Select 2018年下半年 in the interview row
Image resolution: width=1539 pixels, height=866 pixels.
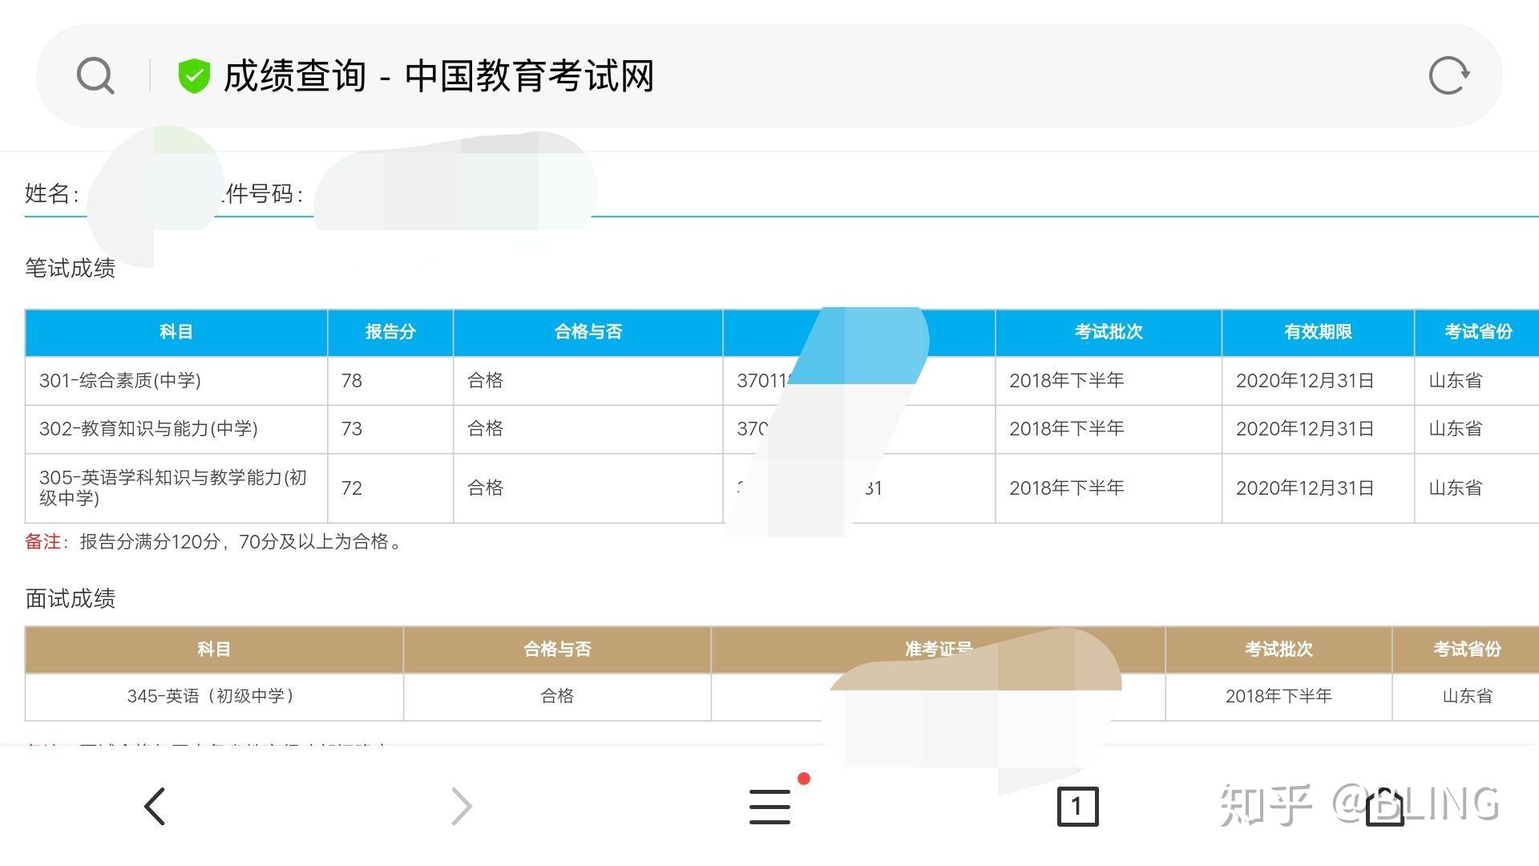(1278, 696)
